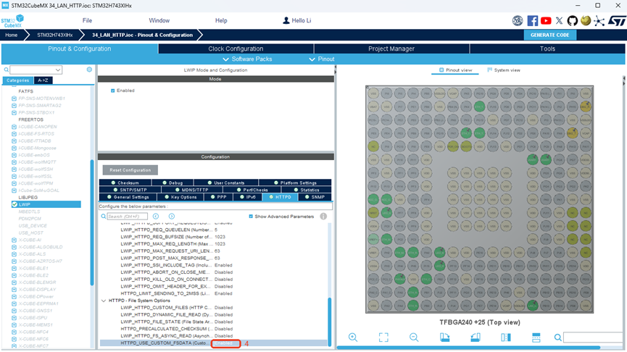627x352 pixels.
Task: Expand the Pinout dropdown menu
Action: (322, 59)
